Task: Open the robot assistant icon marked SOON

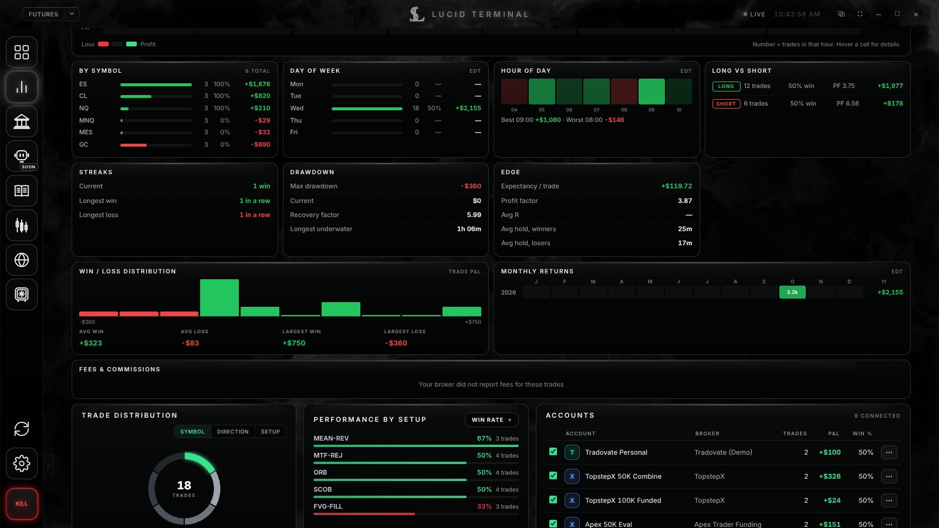Action: click(x=22, y=156)
